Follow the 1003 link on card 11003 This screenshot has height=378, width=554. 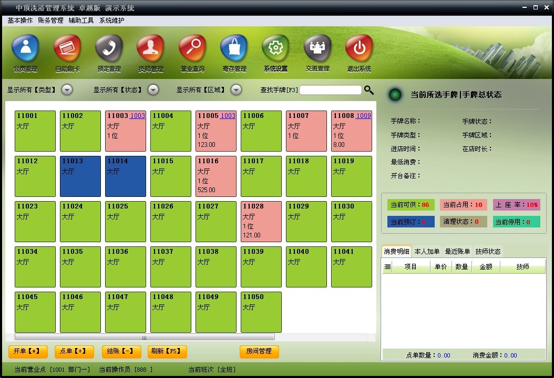pos(137,116)
